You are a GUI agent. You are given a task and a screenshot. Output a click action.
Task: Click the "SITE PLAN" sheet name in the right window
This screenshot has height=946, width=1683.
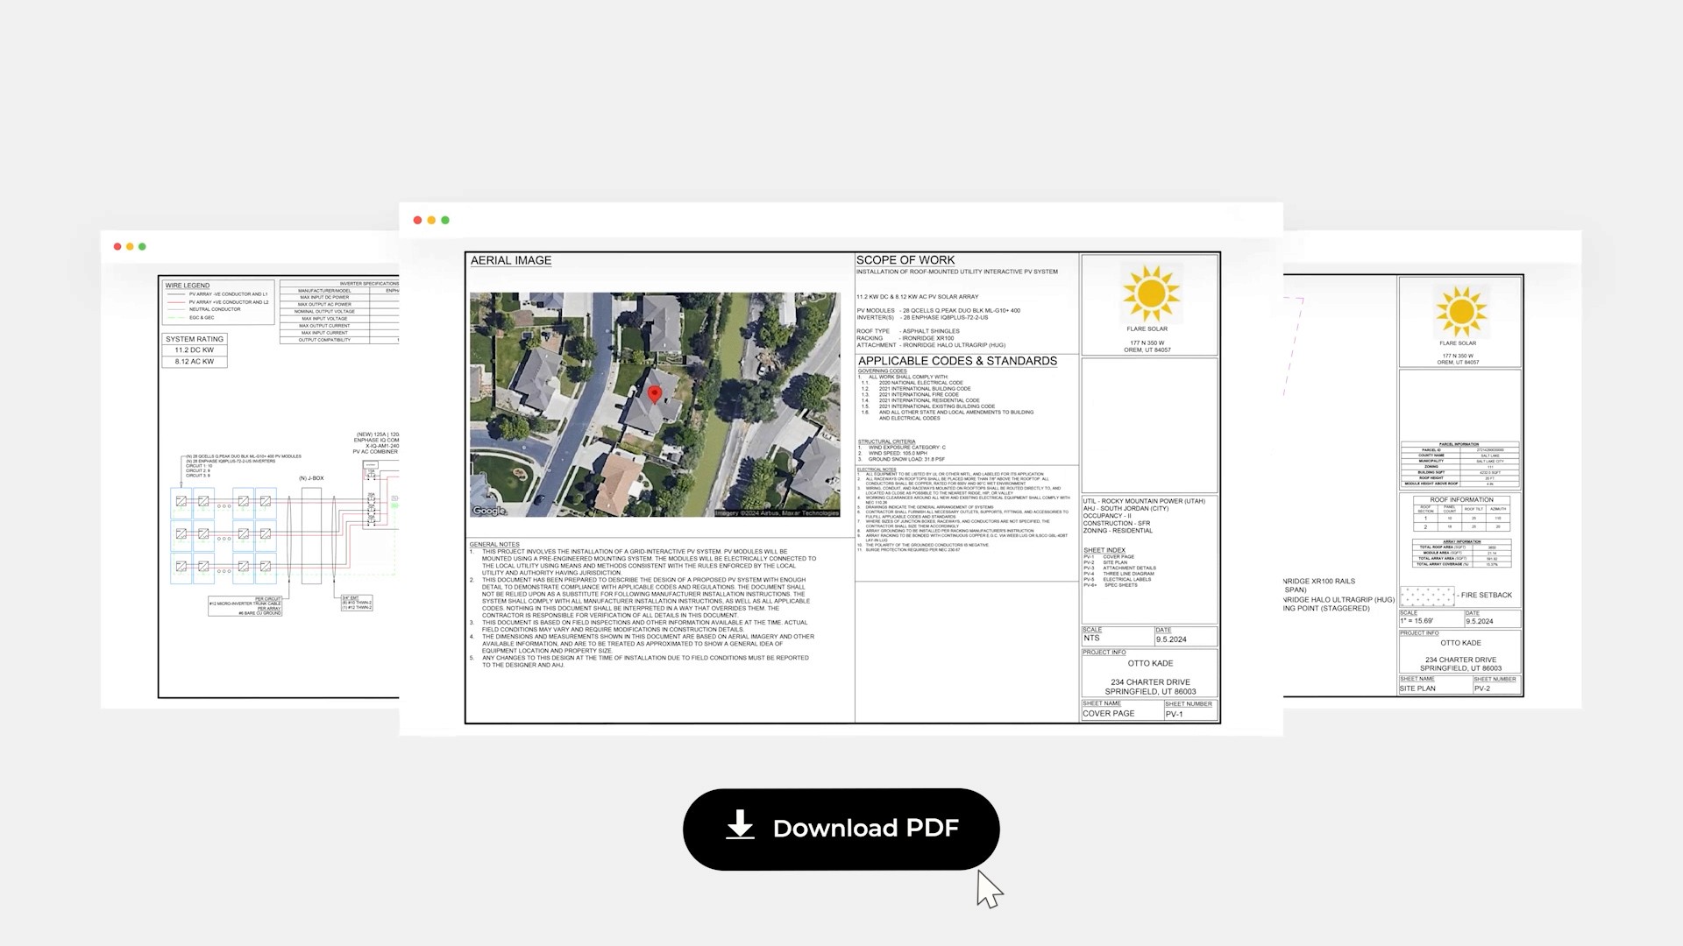click(1417, 688)
